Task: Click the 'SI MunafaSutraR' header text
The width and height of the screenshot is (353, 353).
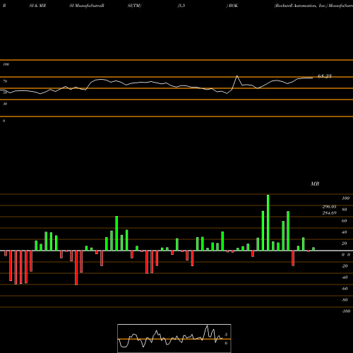Action: click(87, 6)
